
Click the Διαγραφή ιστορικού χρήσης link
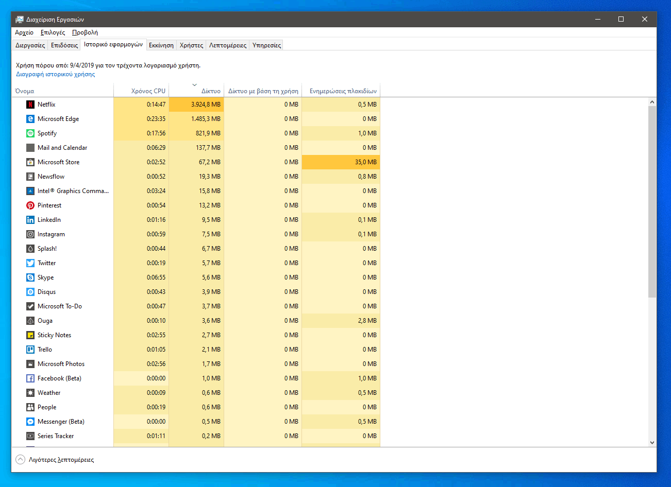[x=56, y=74]
